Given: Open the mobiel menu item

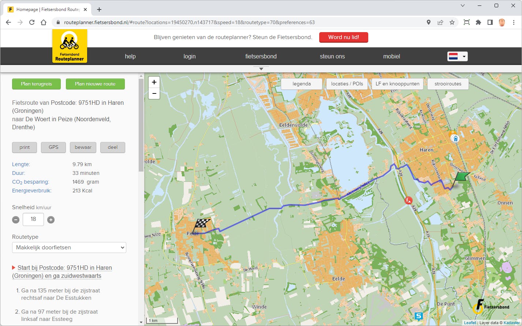Looking at the screenshot, I should 392,56.
